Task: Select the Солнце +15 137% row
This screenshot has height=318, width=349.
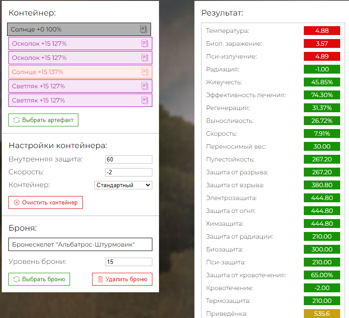Action: tap(80, 72)
